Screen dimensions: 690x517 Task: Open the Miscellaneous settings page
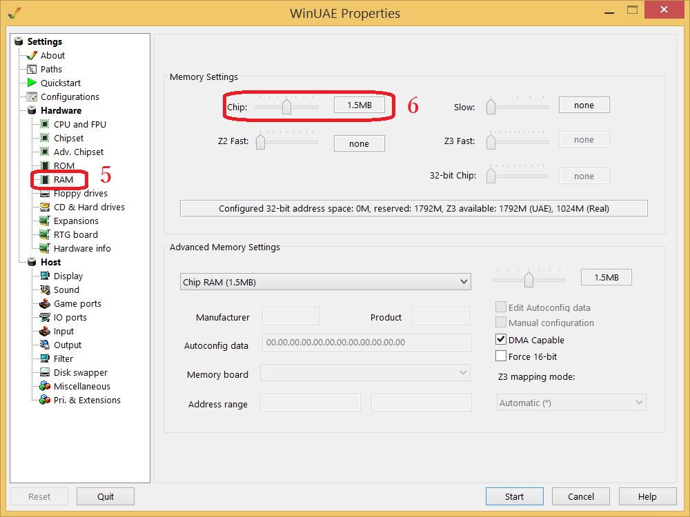pos(82,387)
